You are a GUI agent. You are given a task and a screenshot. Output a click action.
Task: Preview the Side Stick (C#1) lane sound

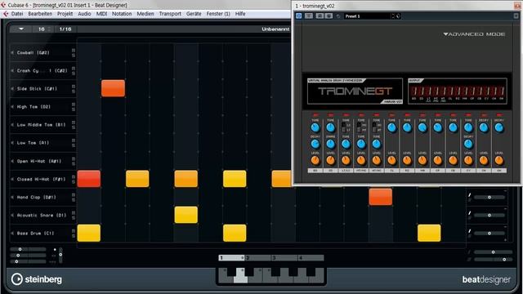(x=12, y=89)
